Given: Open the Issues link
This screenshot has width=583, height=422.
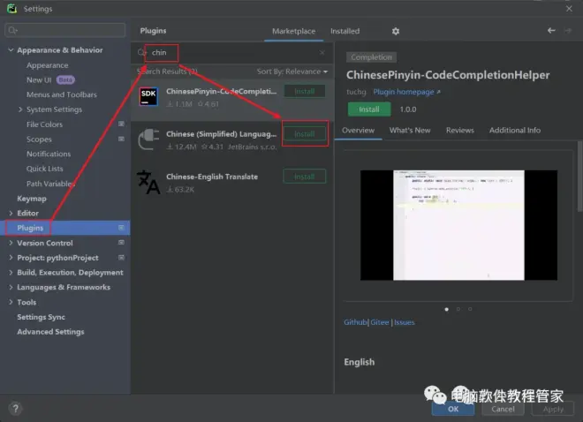Looking at the screenshot, I should [405, 322].
